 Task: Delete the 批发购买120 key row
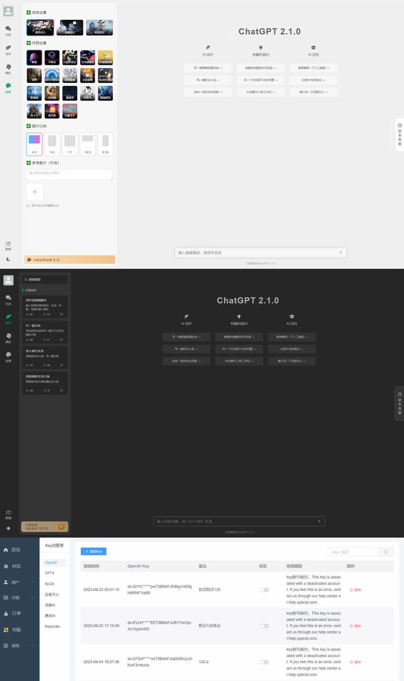click(x=355, y=589)
